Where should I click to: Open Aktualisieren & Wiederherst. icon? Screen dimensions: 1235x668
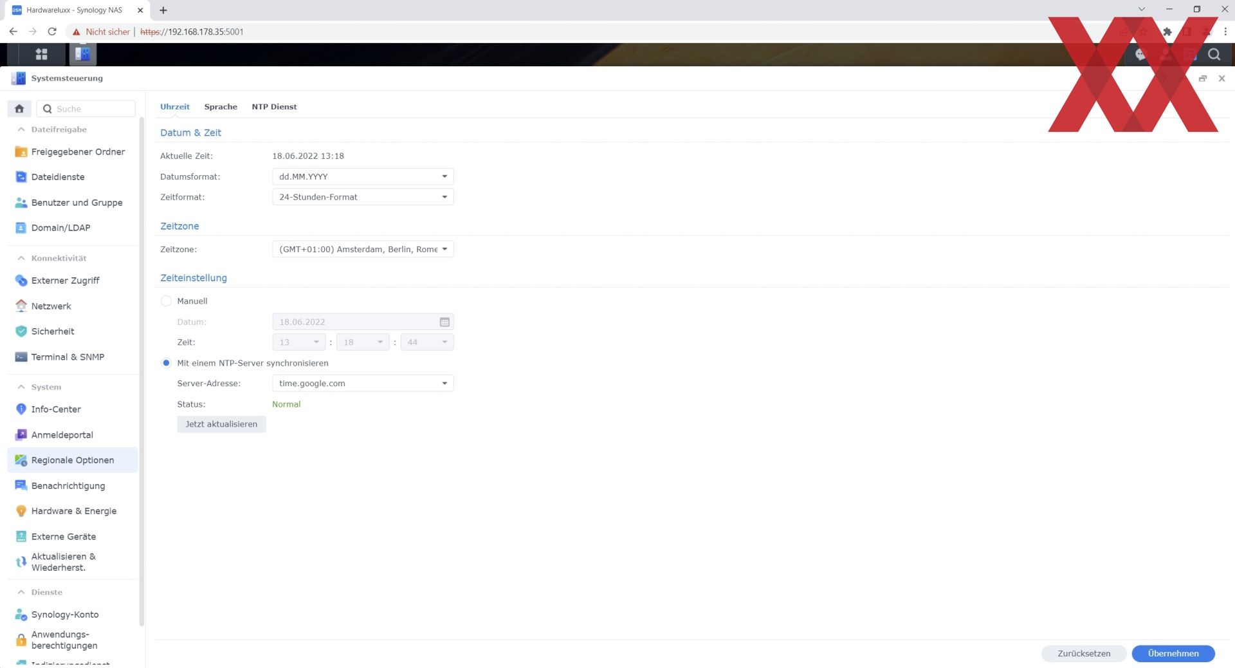coord(21,562)
